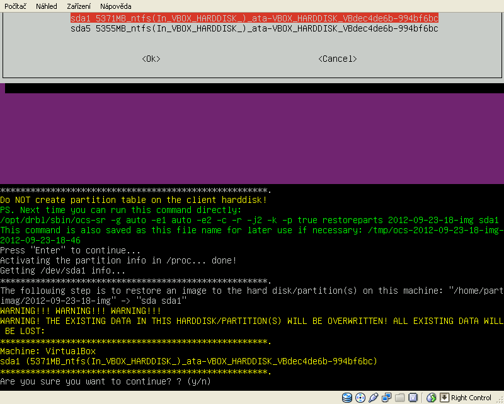Click the mouse integration globe icon

click(432, 398)
